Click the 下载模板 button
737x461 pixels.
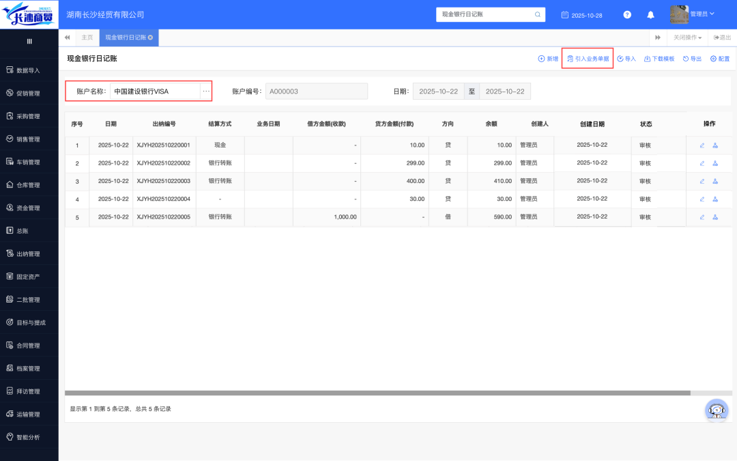point(659,59)
